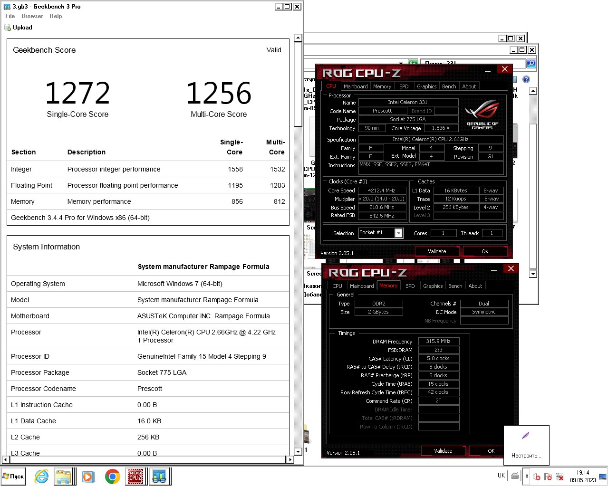Switch UK input language indicator
The width and height of the screenshot is (608, 486).
pyautogui.click(x=501, y=476)
